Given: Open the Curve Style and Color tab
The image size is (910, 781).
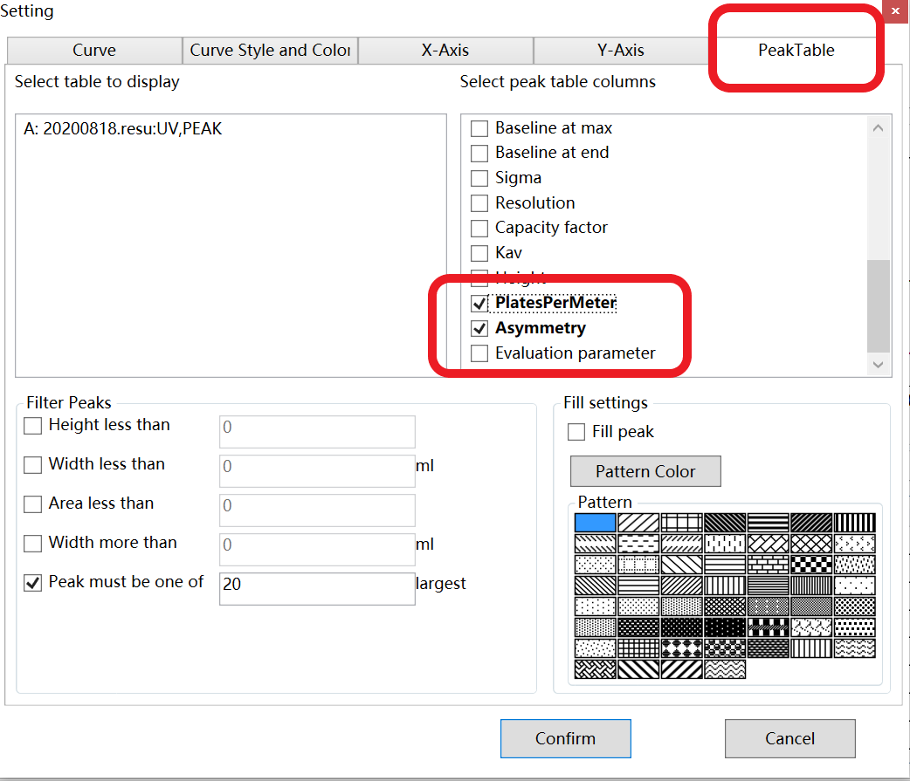Looking at the screenshot, I should [x=270, y=51].
